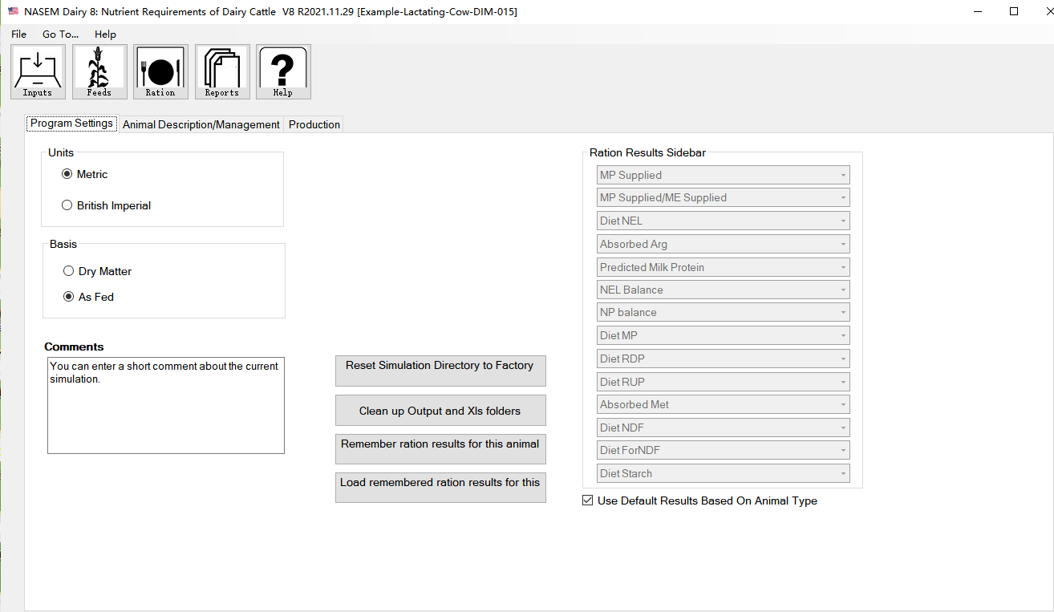Open the Go To... menu
This screenshot has height=612, width=1054.
pyautogui.click(x=61, y=34)
